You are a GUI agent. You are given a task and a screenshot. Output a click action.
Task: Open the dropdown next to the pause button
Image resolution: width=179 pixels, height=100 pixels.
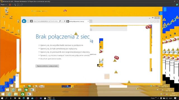pos(12,5)
